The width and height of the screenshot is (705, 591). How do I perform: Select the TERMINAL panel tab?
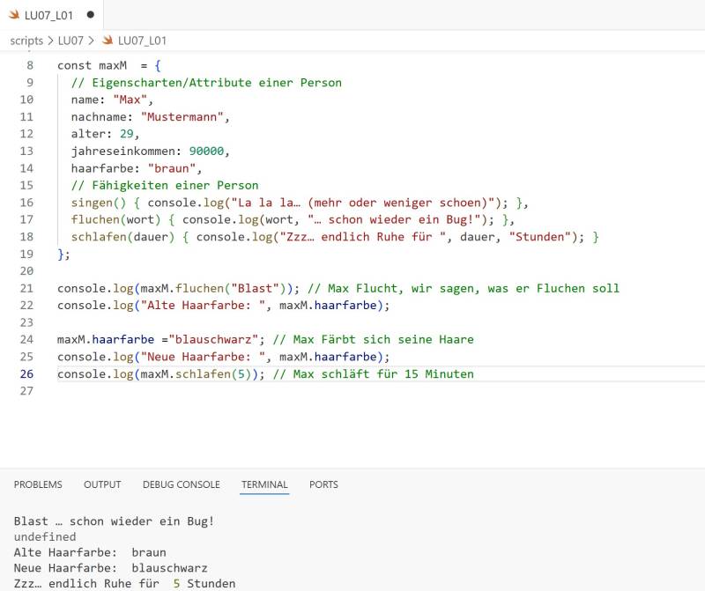click(264, 484)
